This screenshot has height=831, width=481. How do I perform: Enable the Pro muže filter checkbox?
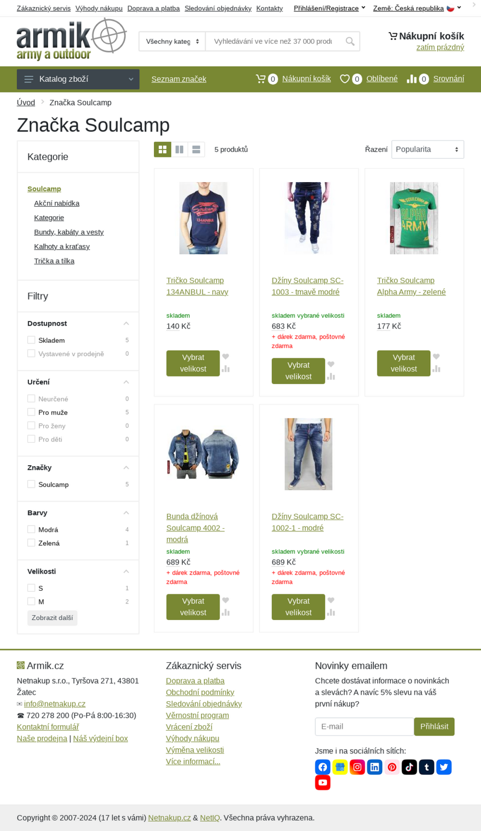pos(31,412)
